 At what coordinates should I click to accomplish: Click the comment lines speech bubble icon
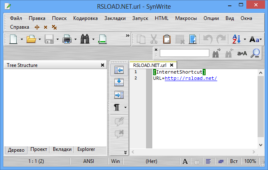point(119,121)
